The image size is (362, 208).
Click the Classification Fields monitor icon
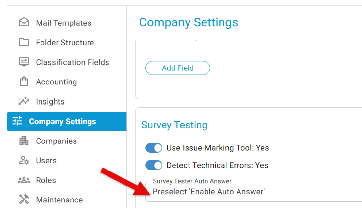24,62
